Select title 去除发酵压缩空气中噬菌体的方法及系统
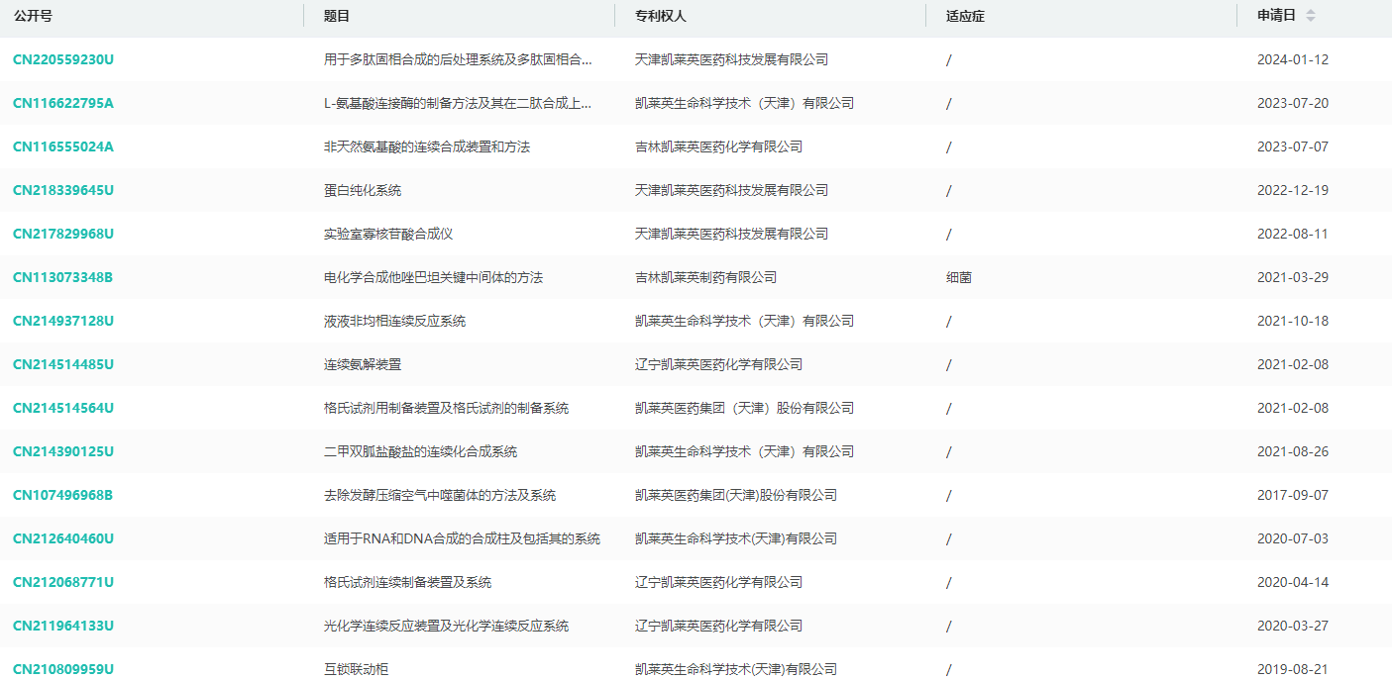1392x680 pixels. [440, 495]
